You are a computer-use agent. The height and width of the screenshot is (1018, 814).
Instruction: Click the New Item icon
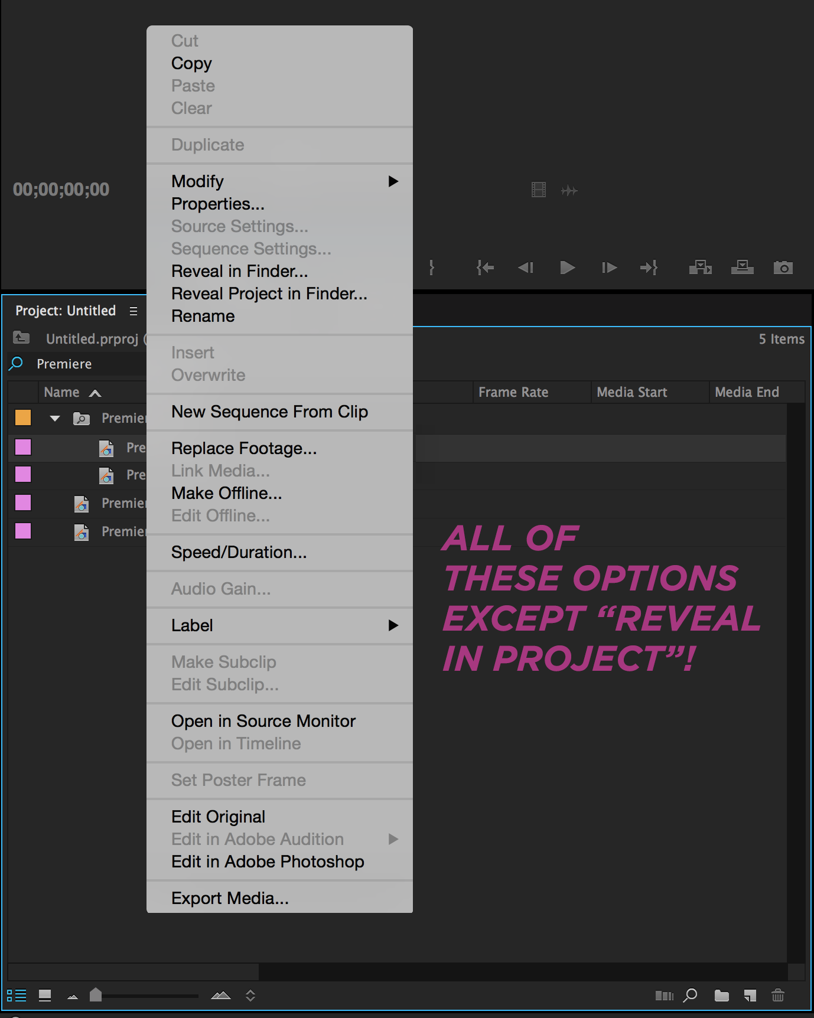tap(750, 996)
